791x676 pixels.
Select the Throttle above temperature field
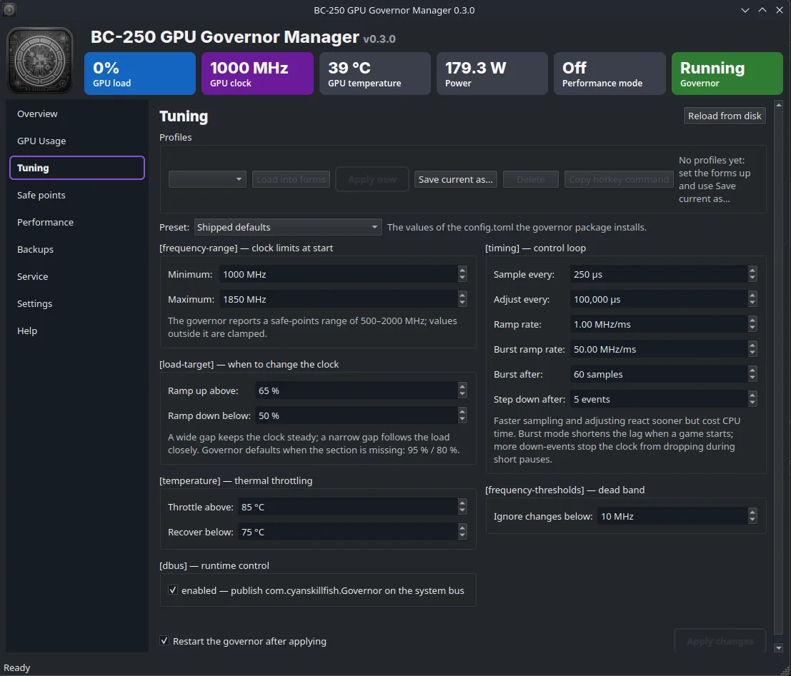click(x=352, y=507)
